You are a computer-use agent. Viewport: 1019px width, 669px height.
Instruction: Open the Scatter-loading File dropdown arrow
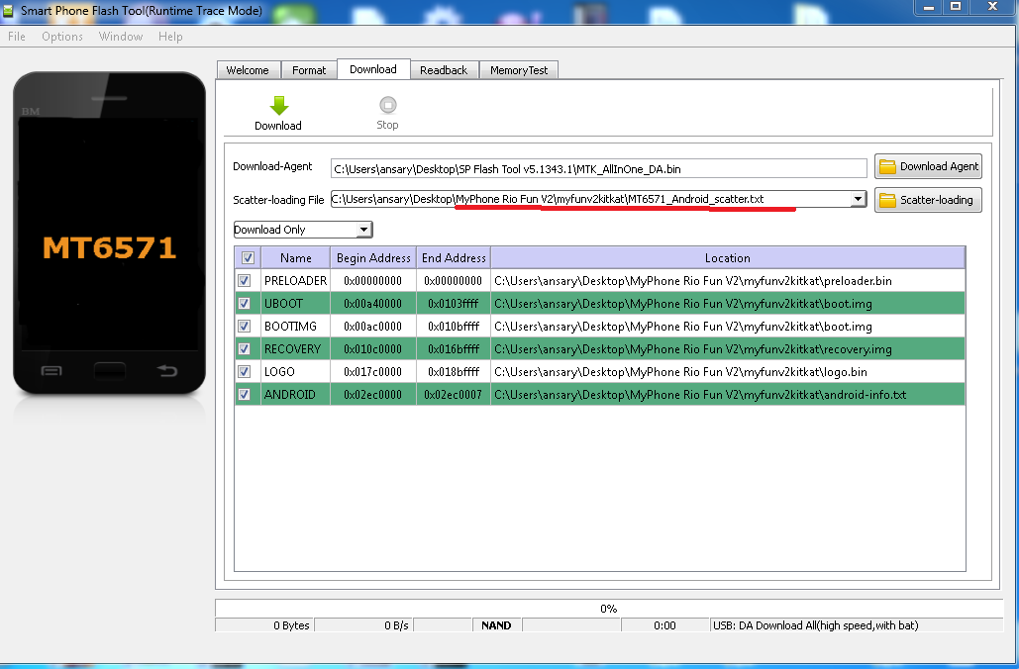click(x=858, y=199)
